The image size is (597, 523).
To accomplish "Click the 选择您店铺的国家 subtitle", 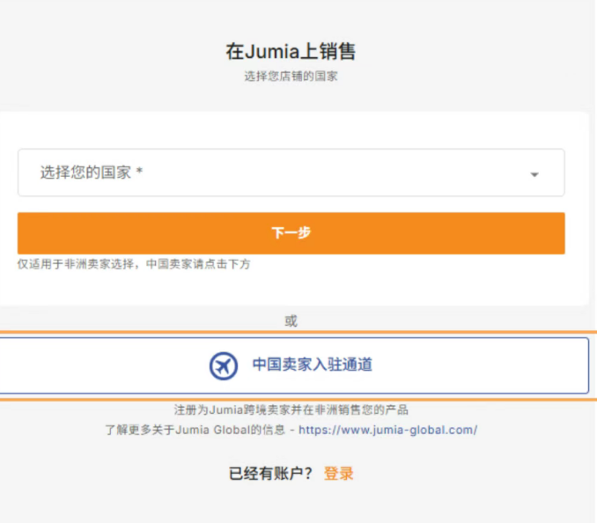I will [x=291, y=76].
